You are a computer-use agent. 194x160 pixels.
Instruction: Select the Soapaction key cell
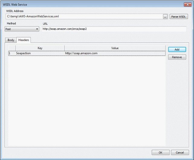[x=40, y=53]
